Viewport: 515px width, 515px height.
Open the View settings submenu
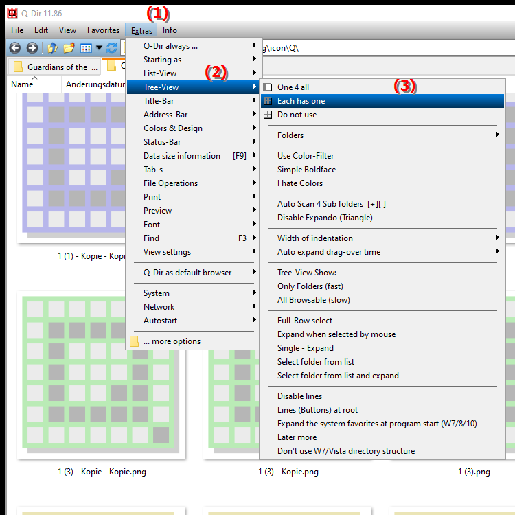point(193,252)
